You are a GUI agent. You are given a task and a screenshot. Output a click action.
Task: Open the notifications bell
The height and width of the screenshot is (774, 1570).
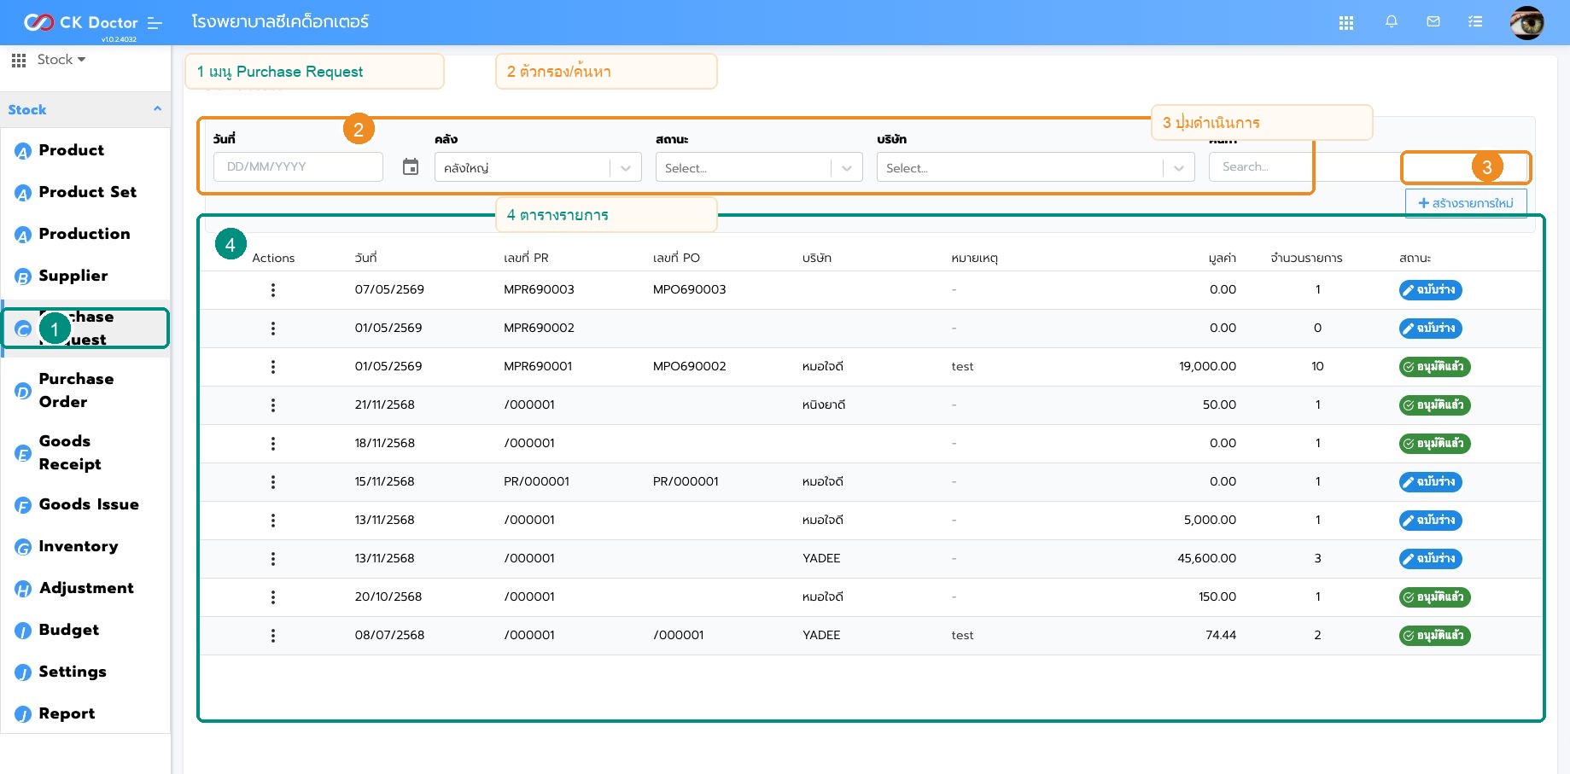(x=1392, y=22)
